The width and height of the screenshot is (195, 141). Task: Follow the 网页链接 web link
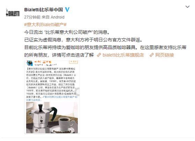(x=164, y=55)
